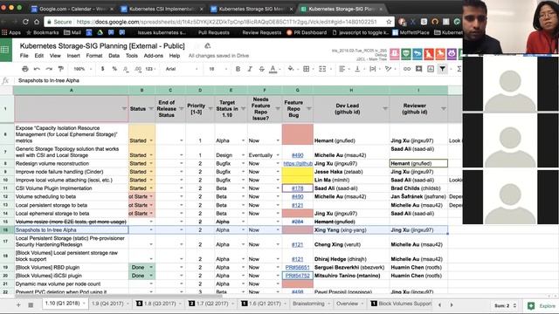Viewport: 559px width, 314px height.
Task: Open the Format menu
Action: tap(94, 56)
